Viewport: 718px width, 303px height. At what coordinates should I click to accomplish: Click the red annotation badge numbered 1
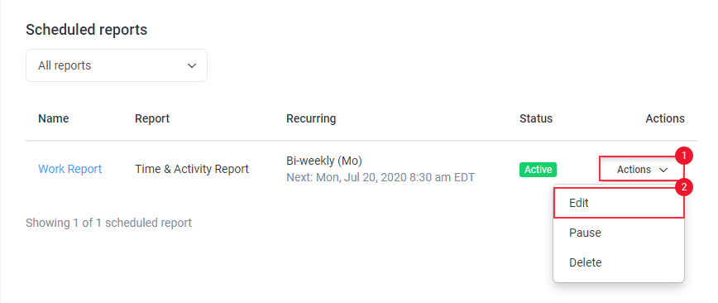pyautogui.click(x=684, y=156)
